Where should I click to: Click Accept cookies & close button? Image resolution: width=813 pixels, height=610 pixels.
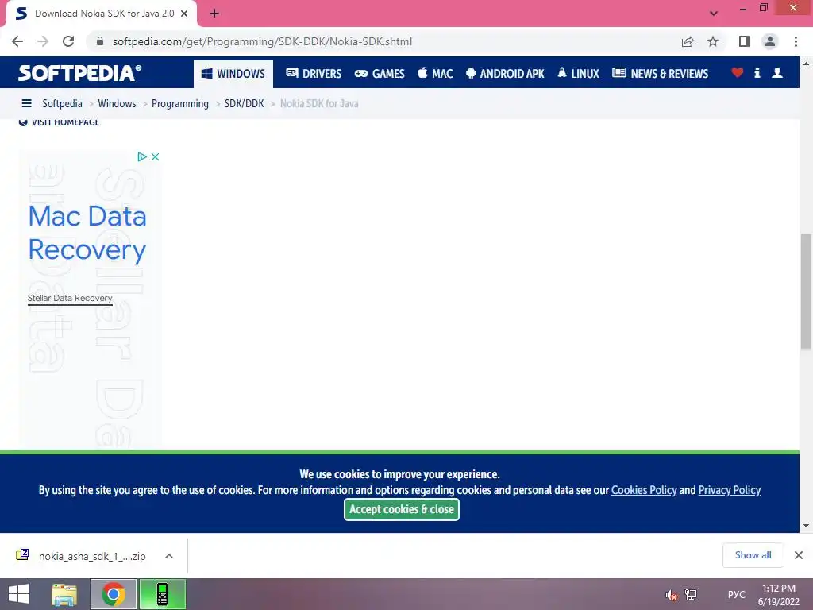(402, 509)
